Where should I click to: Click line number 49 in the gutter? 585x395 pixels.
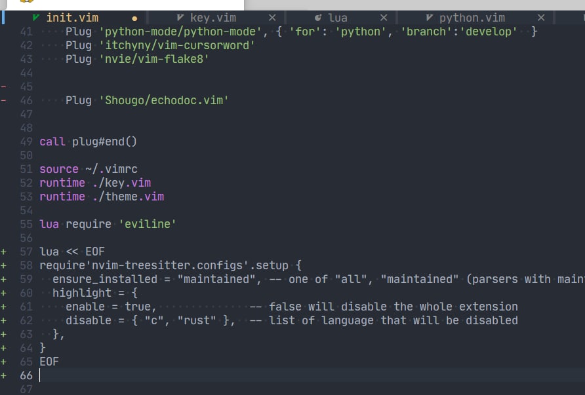point(26,141)
